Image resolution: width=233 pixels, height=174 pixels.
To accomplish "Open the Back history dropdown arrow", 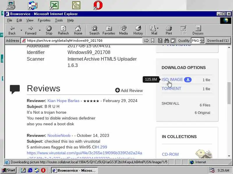I will (x=21, y=30).
